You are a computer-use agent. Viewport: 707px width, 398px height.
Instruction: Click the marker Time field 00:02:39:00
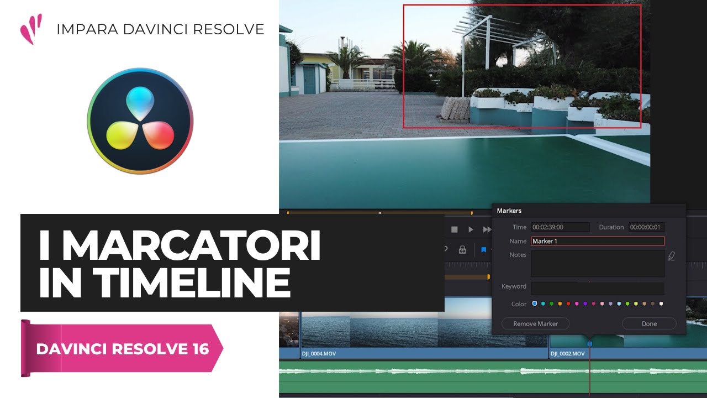point(560,227)
